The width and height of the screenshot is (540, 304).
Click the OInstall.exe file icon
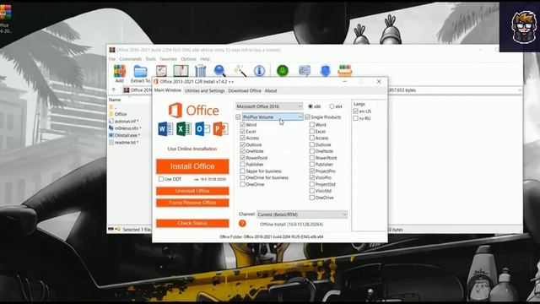pos(111,135)
